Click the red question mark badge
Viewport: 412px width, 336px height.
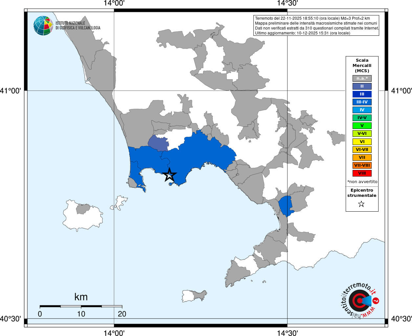pos(376,301)
